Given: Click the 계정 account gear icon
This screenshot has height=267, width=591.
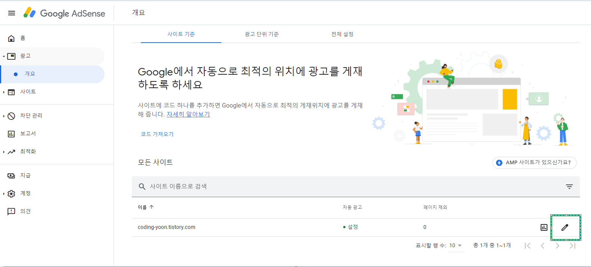Looking at the screenshot, I should [12, 193].
